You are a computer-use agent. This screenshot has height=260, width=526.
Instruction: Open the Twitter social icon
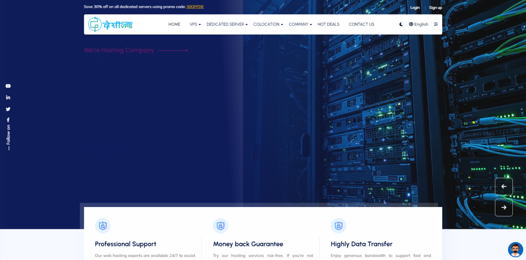click(x=8, y=109)
